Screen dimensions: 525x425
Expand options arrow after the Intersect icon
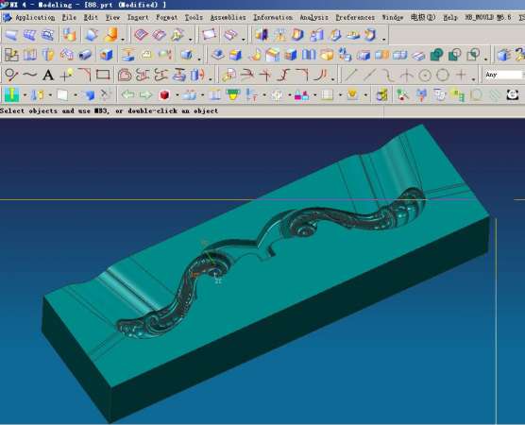pos(486,59)
